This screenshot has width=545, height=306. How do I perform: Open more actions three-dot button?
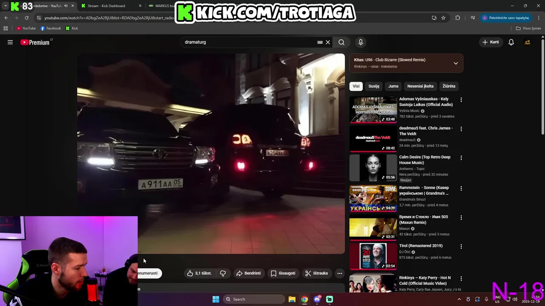tap(339, 273)
